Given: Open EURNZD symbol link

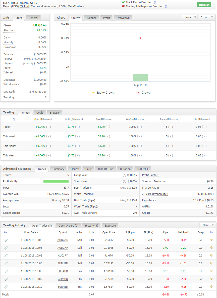Looking at the screenshot, I should [x=63, y=287].
